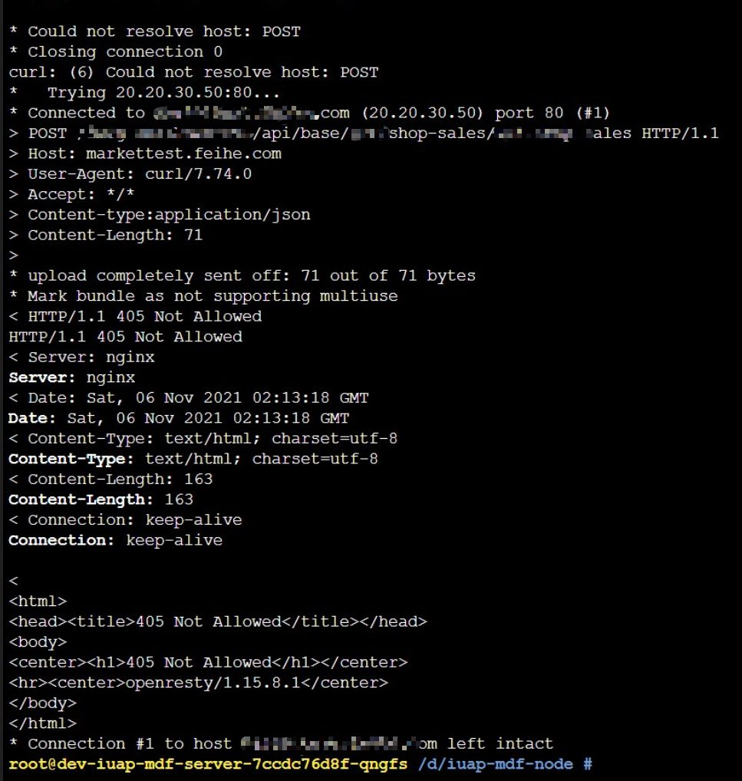
Task: Click the "Content-type:application/json" request header
Action: pyautogui.click(x=169, y=215)
